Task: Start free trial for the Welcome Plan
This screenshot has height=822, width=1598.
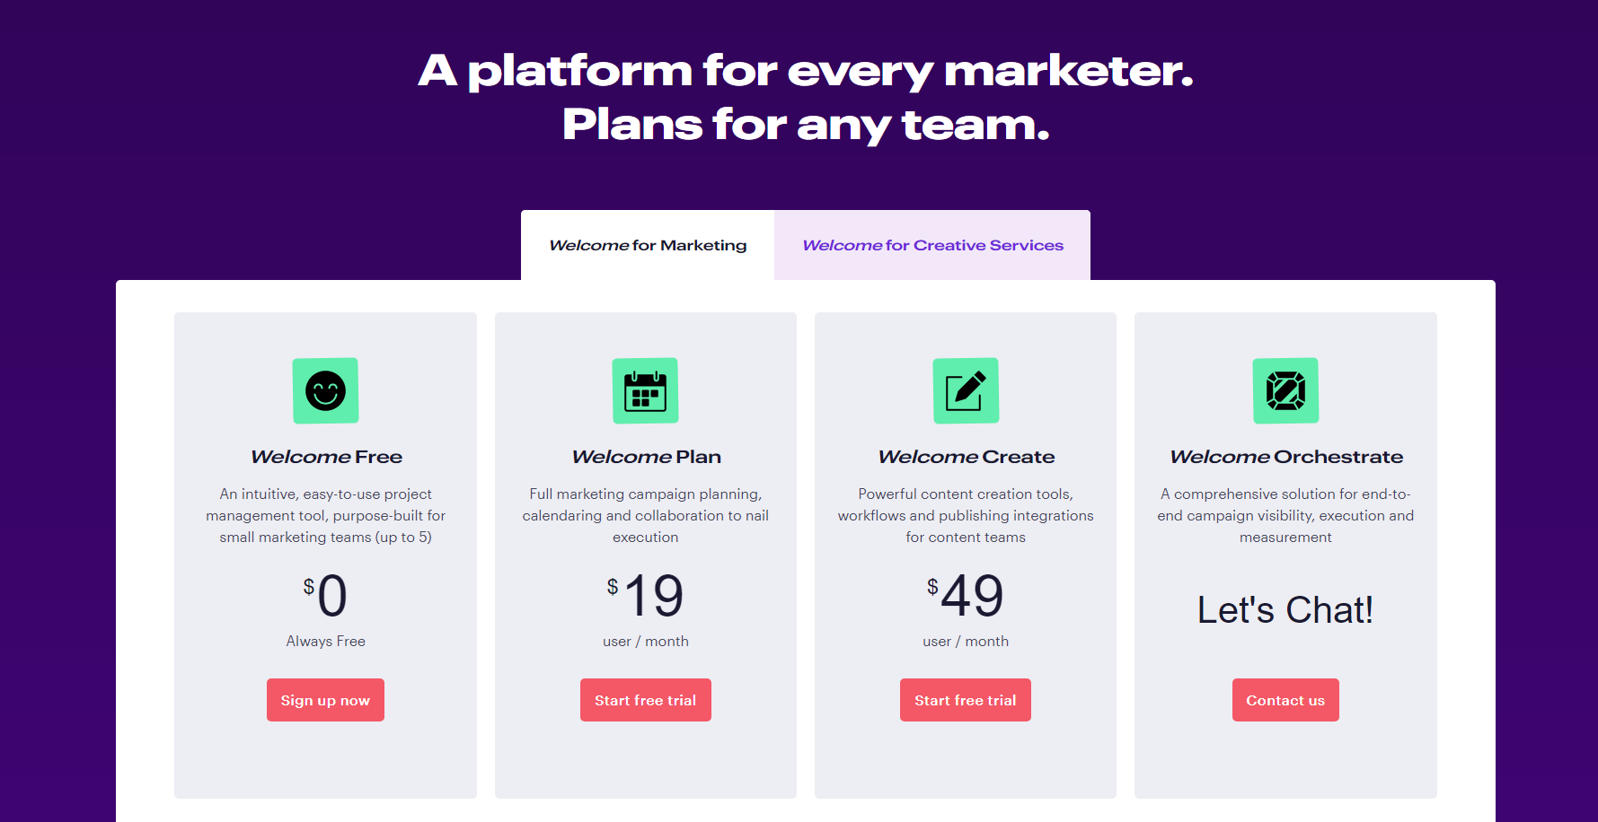Action: pyautogui.click(x=645, y=699)
